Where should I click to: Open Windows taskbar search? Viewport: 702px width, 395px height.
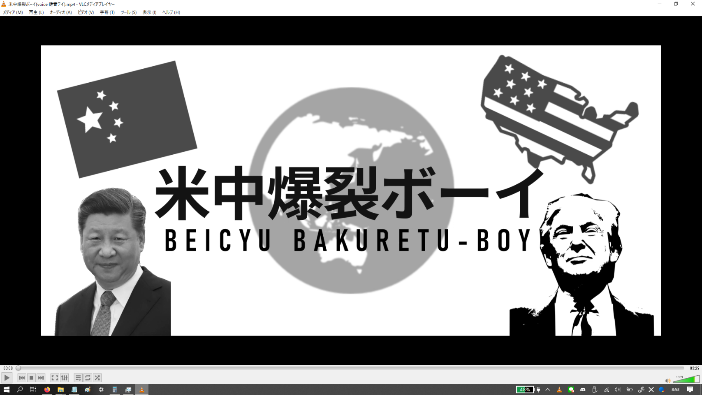pos(20,390)
